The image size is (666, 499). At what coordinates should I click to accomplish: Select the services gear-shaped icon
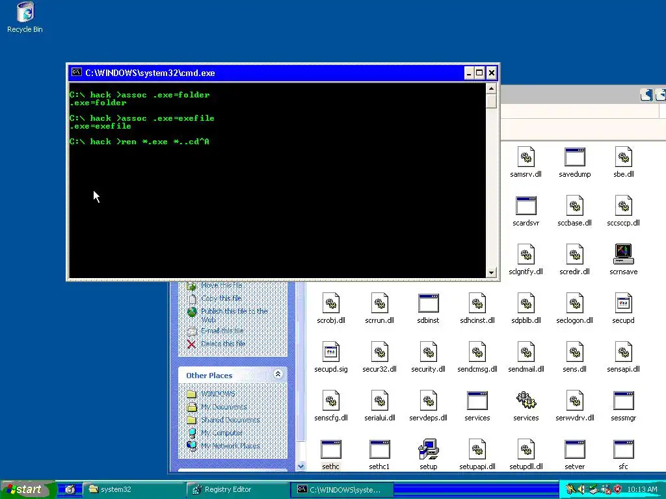tap(526, 400)
